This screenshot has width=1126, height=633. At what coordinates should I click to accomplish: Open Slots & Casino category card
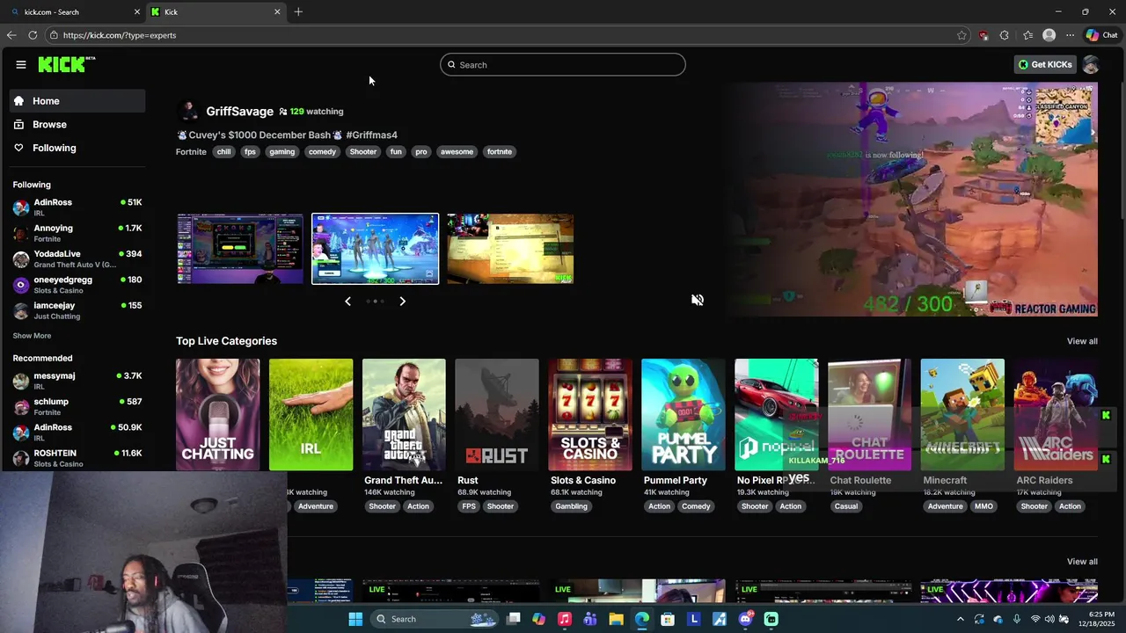coord(590,414)
